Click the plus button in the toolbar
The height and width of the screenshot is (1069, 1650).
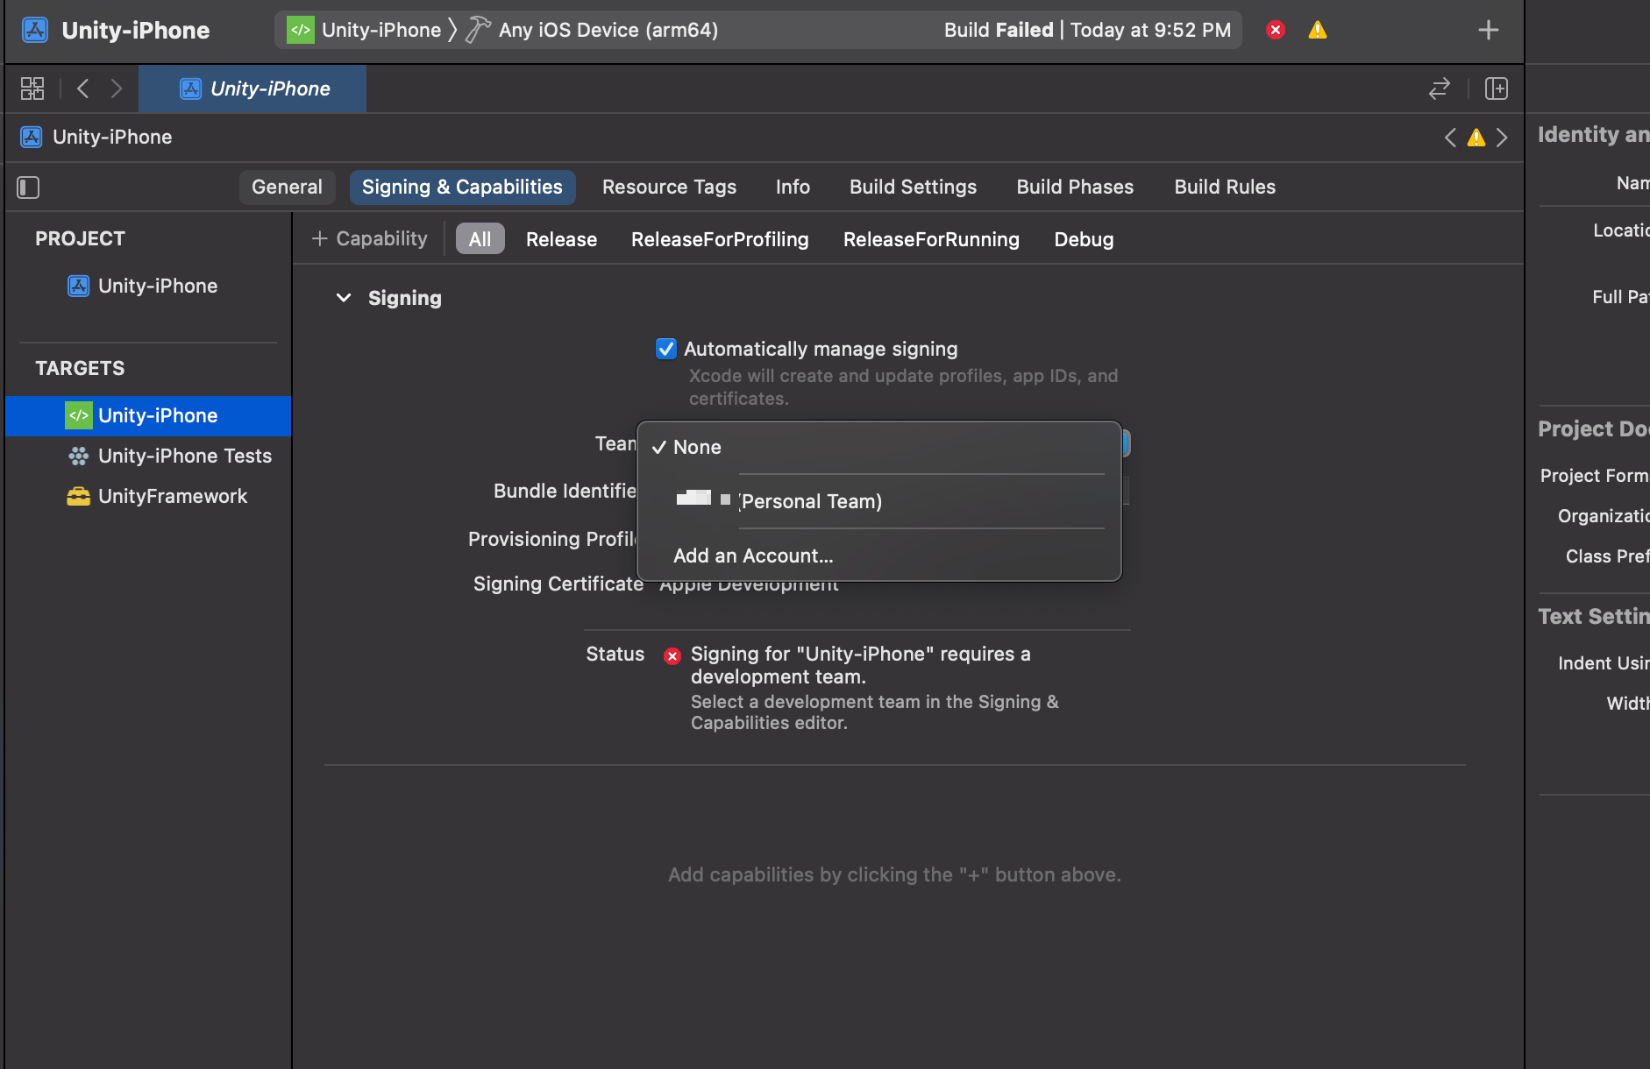point(1488,30)
